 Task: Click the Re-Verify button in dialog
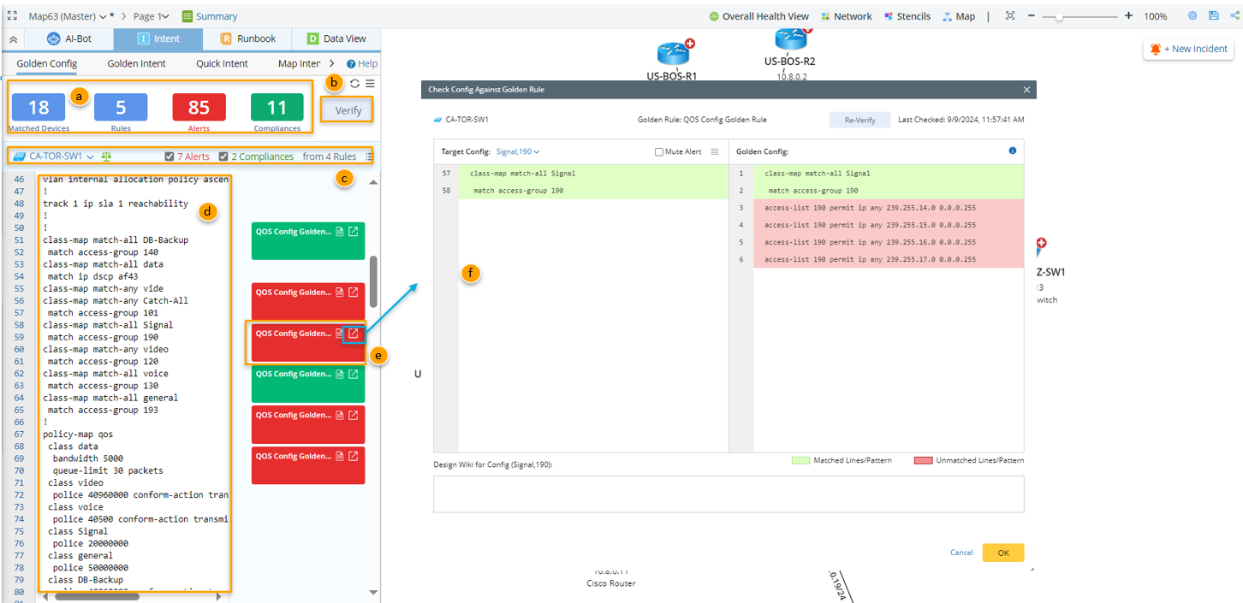859,120
